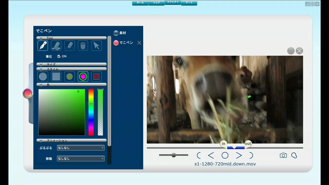Pick a color in the green gradient square
This screenshot has width=329, height=185.
coord(62,112)
